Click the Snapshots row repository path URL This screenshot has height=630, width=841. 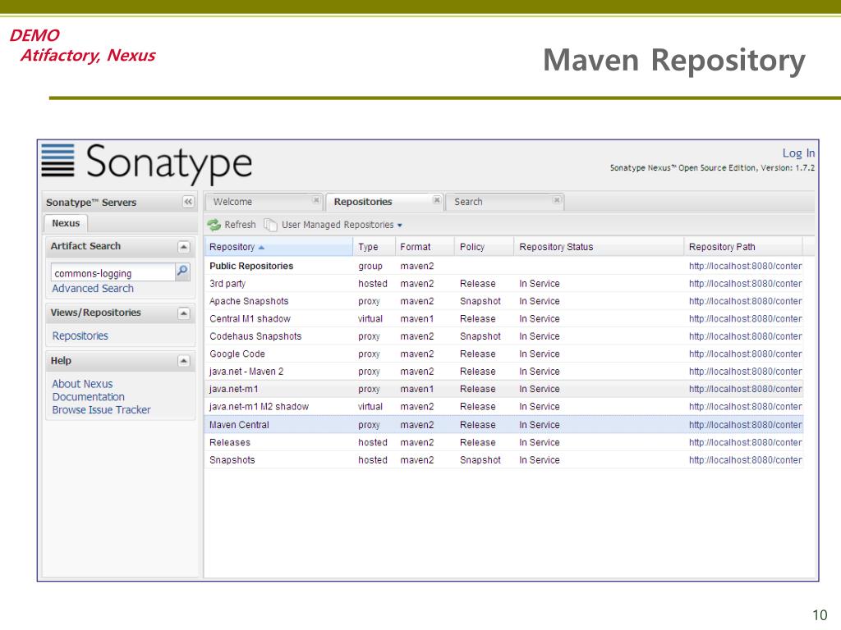(x=746, y=460)
